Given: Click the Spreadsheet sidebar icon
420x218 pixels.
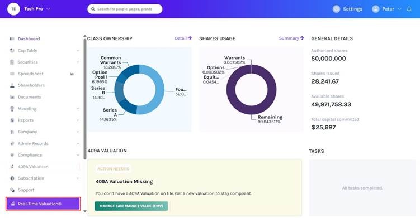Looking at the screenshot, I should coord(12,74).
